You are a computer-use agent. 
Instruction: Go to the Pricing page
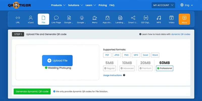pos(103,5)
